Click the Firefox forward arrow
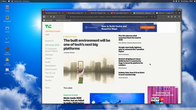 [x=47, y=17]
